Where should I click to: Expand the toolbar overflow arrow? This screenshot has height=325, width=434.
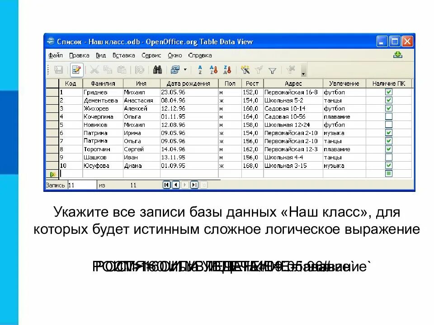[x=303, y=70]
